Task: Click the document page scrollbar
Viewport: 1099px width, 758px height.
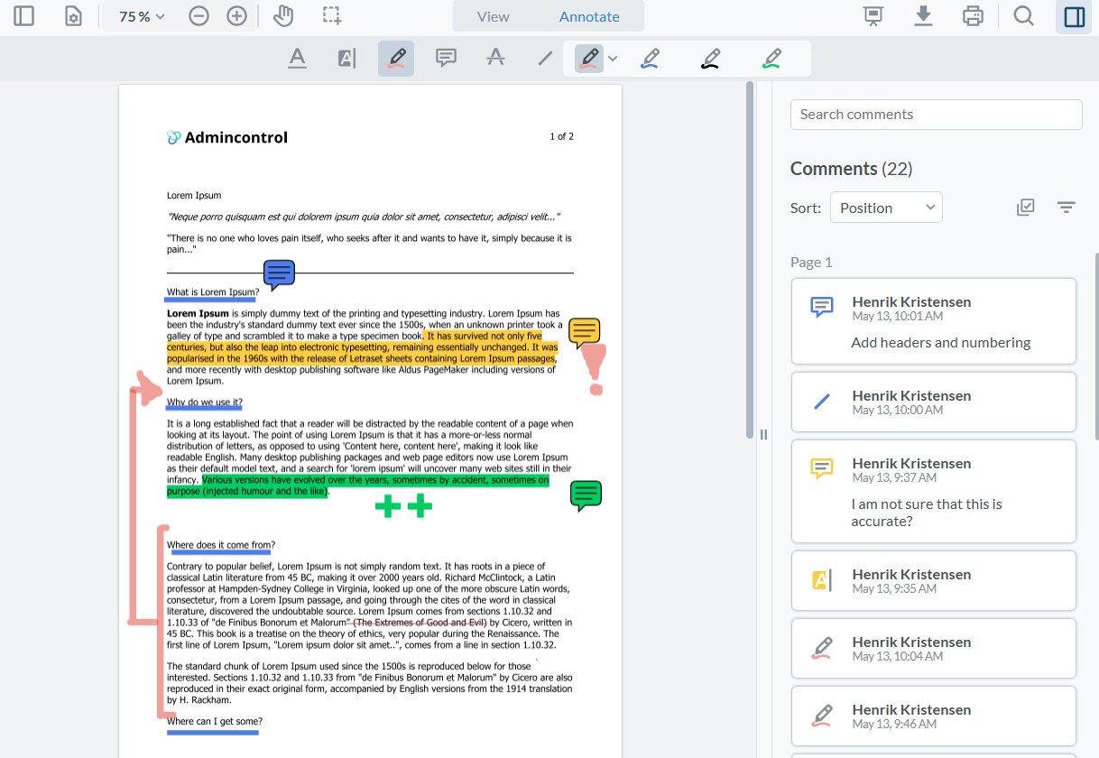Action: [750, 260]
